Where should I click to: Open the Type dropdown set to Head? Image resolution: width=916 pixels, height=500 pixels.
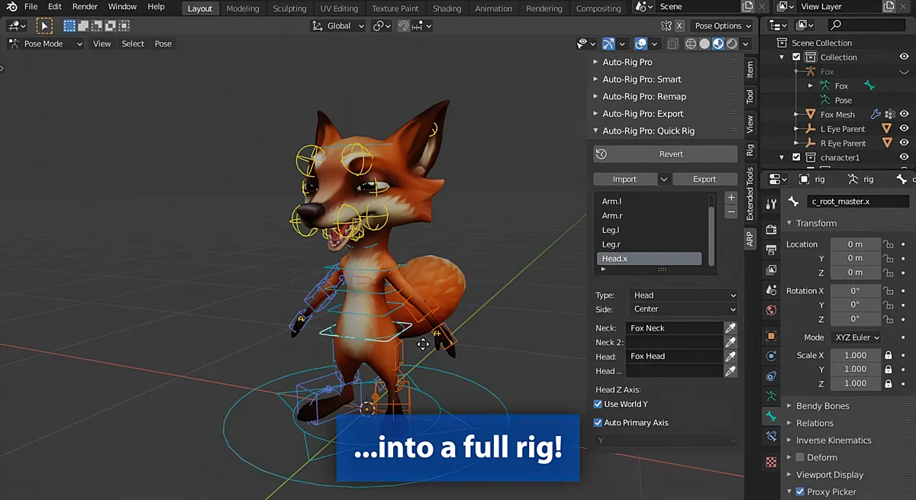[x=684, y=295]
